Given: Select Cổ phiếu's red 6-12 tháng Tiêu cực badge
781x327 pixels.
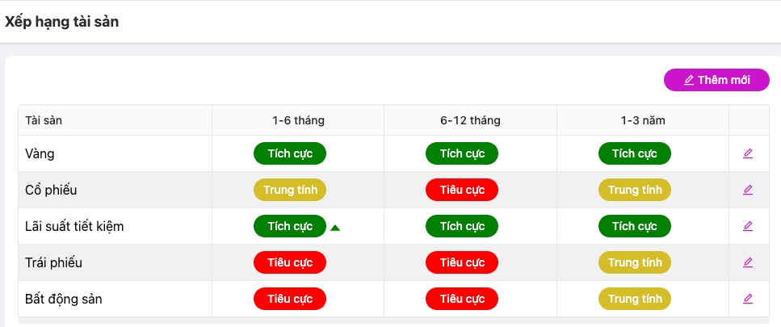Looking at the screenshot, I should [462, 190].
